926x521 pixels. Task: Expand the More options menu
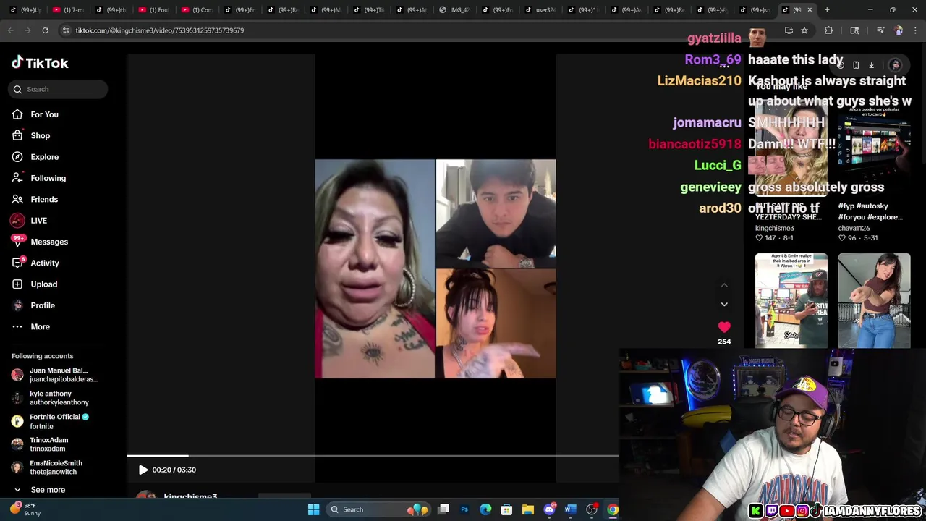[40, 326]
